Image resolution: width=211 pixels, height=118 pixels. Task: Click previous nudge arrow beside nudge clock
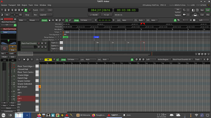[x=96, y=20]
